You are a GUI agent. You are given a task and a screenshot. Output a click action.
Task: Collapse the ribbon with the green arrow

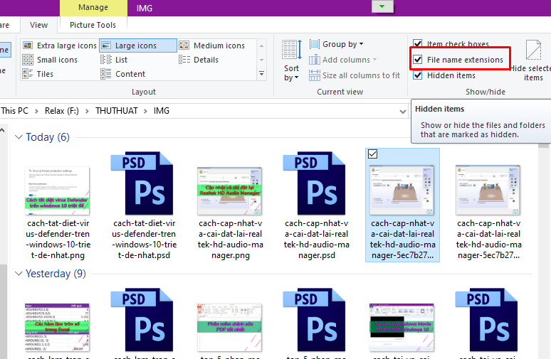point(382,6)
